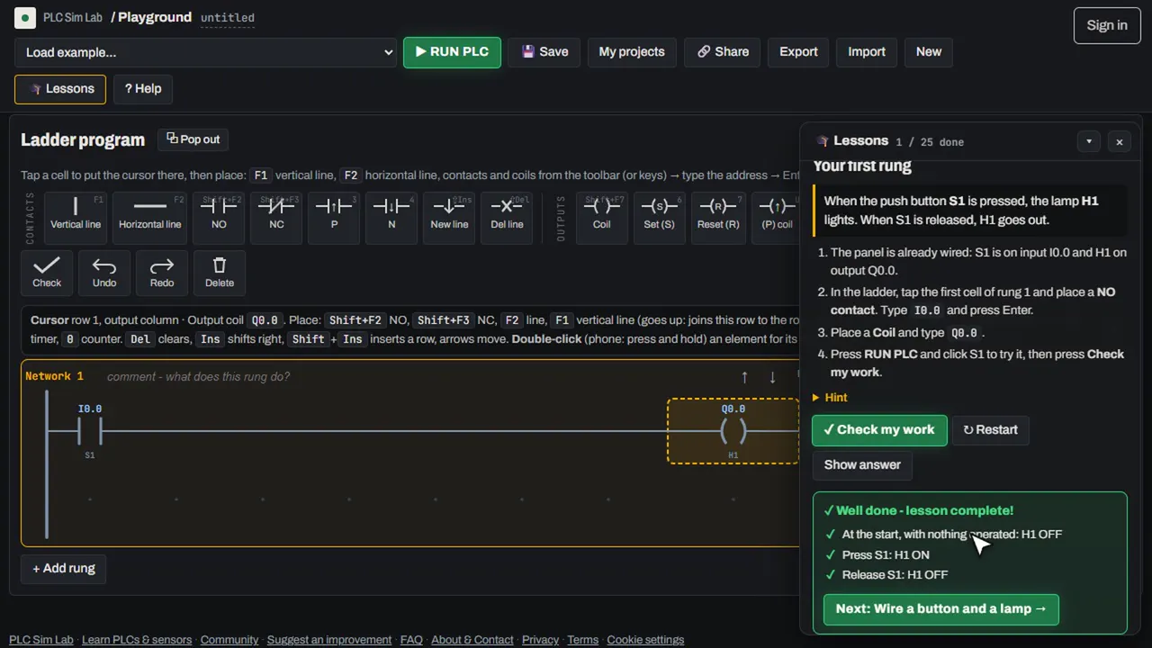Open the Export menu item
The width and height of the screenshot is (1152, 648).
798,52
